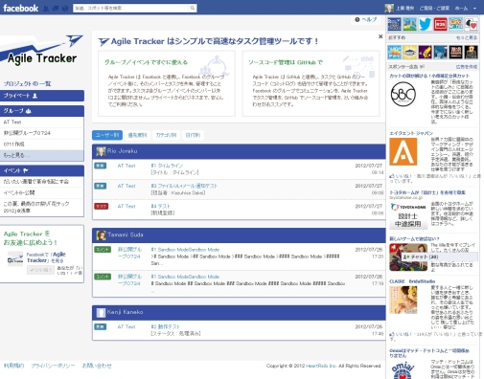
Task: Open the プライベート project section
Action: coord(42,96)
